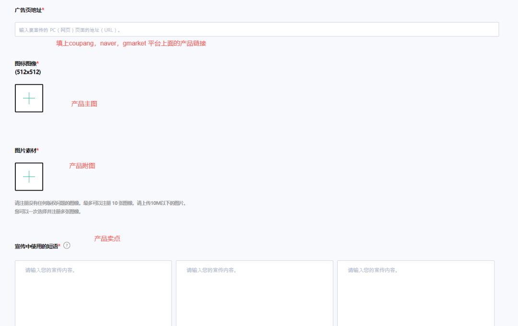Click the 广告页地址 field label
This screenshot has height=326, width=518.
coord(29,10)
